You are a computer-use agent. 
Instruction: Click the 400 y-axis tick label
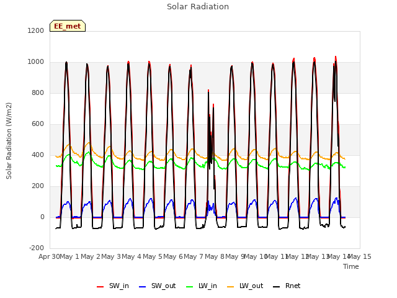tap(38, 155)
